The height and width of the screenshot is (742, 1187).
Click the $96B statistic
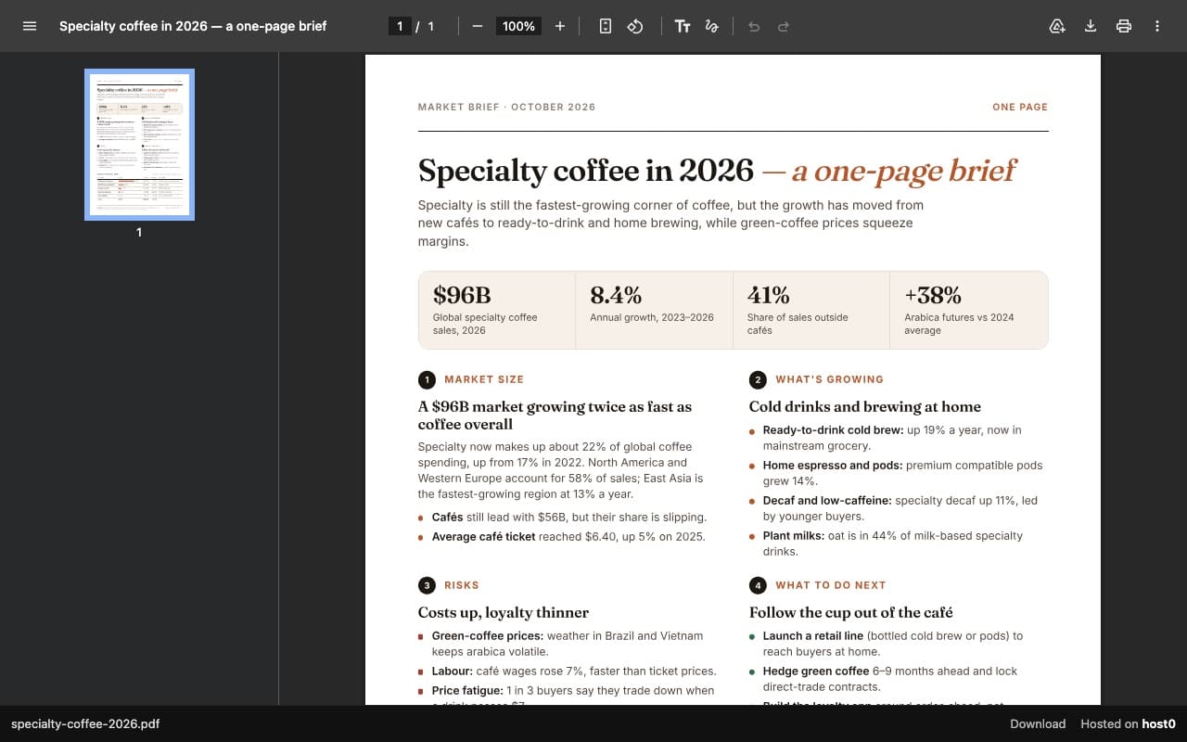462,295
